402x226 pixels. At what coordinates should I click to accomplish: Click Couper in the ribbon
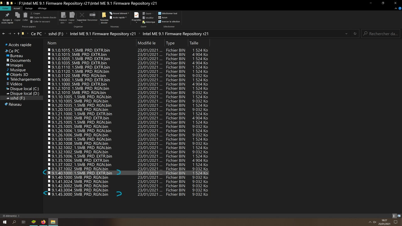35,13
